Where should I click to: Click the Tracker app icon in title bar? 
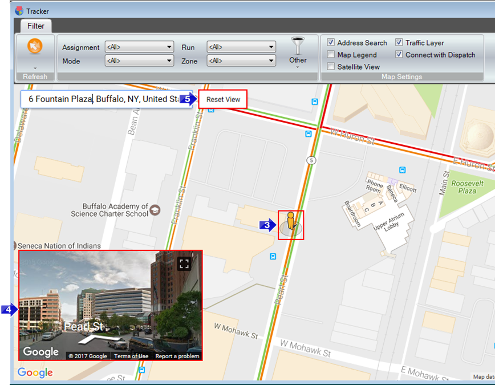coord(19,11)
